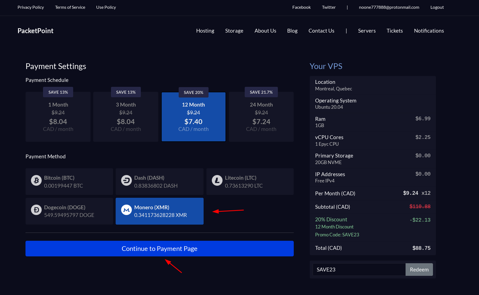
Task: Click Ubuntu 20.04 operating system text
Action: point(329,107)
